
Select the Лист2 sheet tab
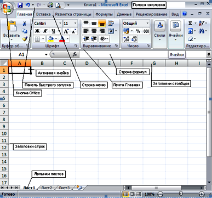47,188
